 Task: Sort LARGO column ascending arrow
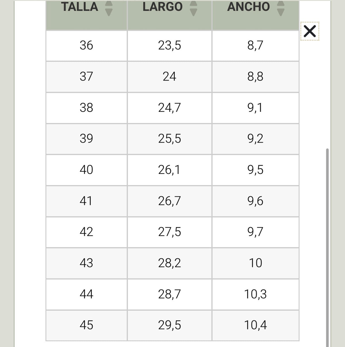click(x=194, y=3)
